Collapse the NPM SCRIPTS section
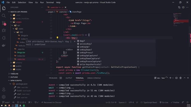The width and height of the screenshot is (191, 107). (16, 81)
